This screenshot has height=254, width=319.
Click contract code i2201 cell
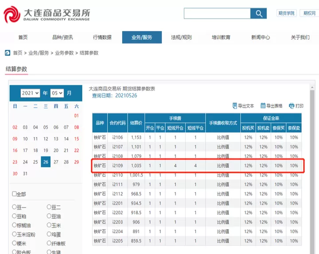click(117, 203)
